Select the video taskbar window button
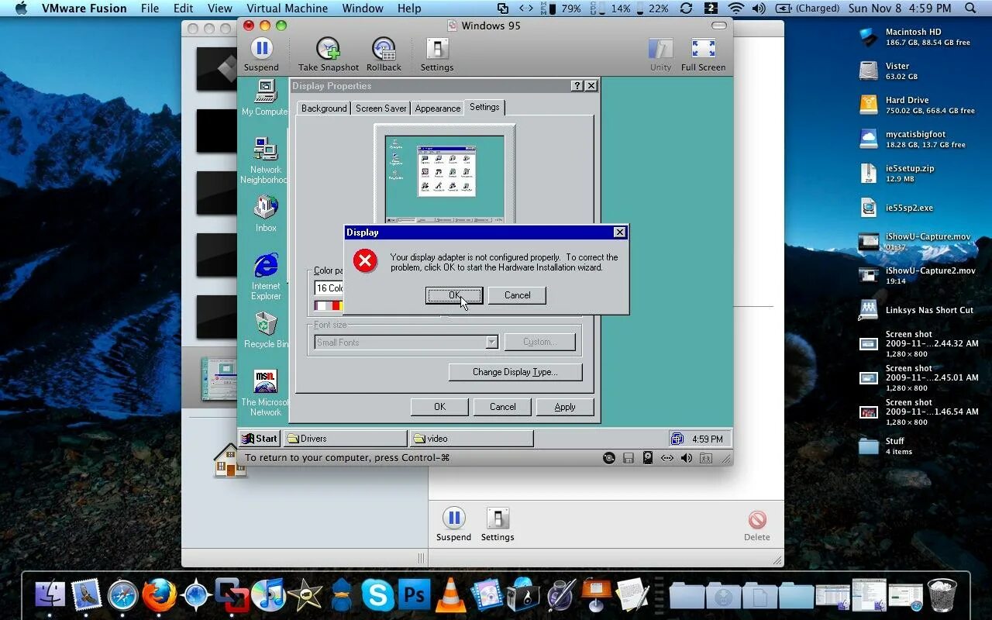Screen dimensions: 992x620 [x=471, y=439]
